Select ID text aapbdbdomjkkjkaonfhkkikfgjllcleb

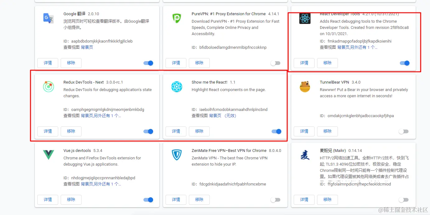102,41
